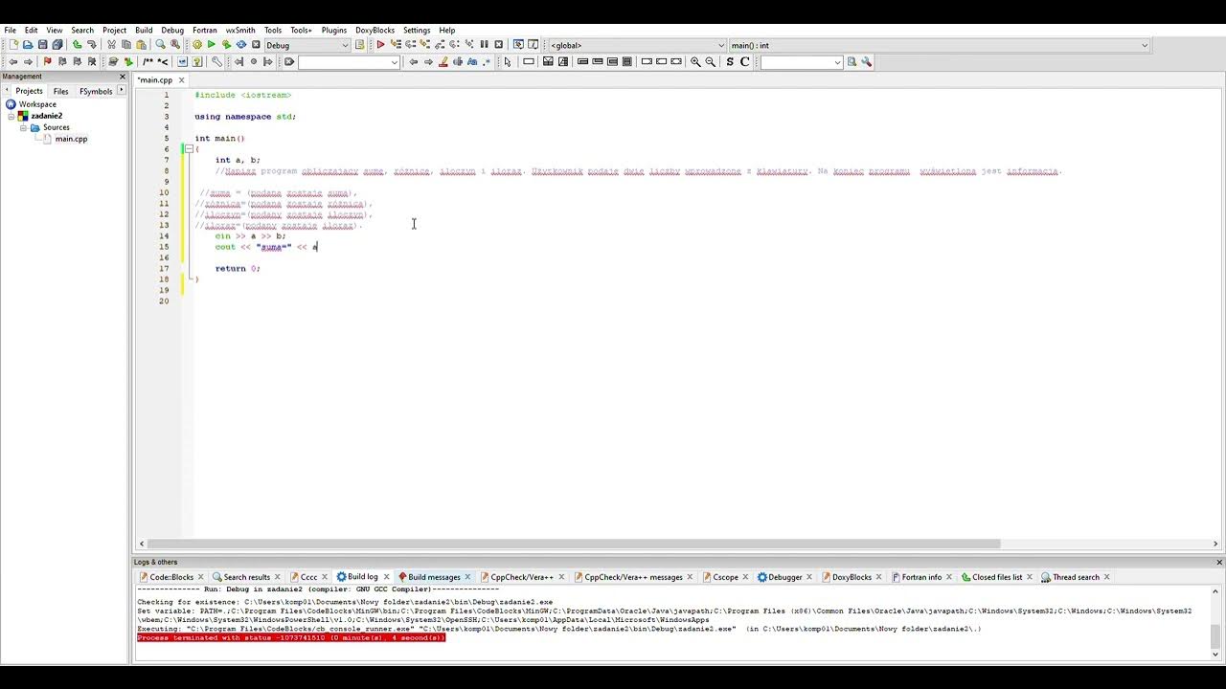Click the Replace icon
The height and width of the screenshot is (689, 1226).
pos(175,45)
